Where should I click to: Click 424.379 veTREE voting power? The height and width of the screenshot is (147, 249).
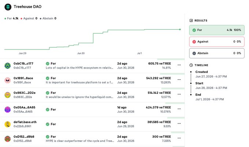[158, 107]
